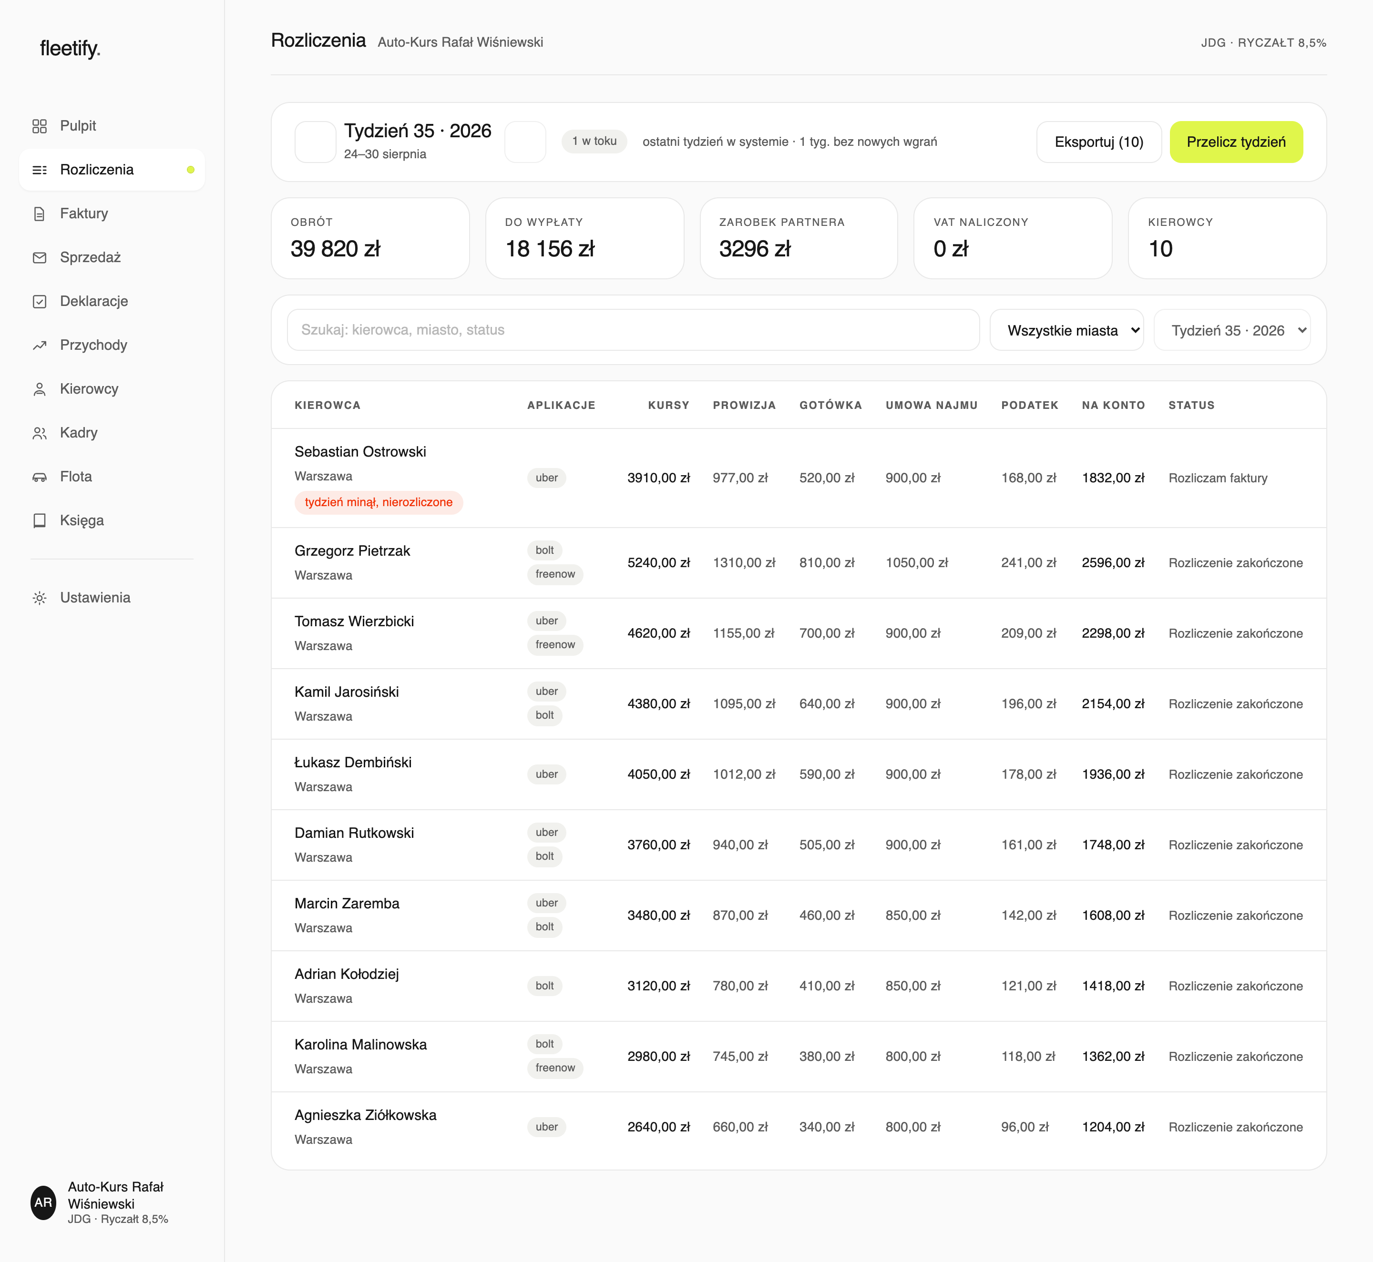Open Deklaracje menu item

(112, 301)
